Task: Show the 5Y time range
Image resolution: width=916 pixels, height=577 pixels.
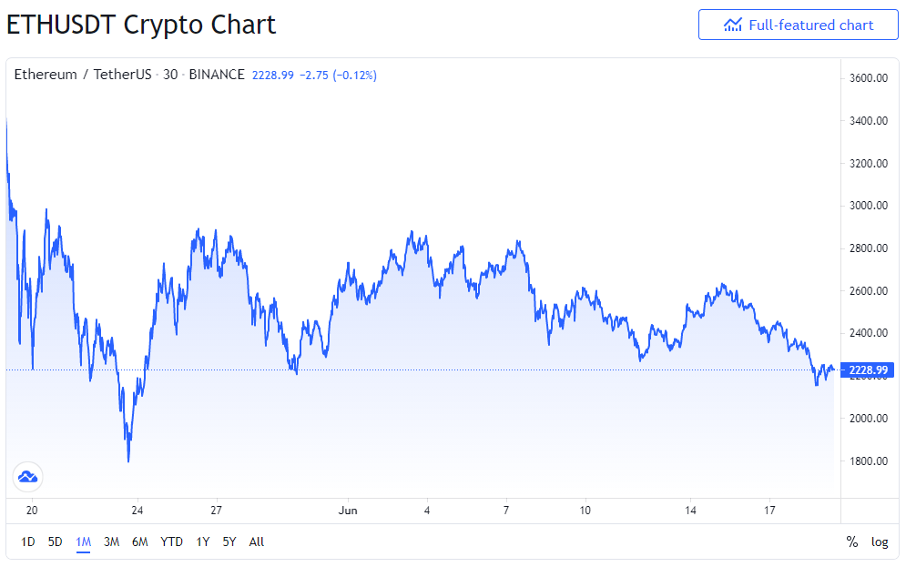Action: point(229,542)
